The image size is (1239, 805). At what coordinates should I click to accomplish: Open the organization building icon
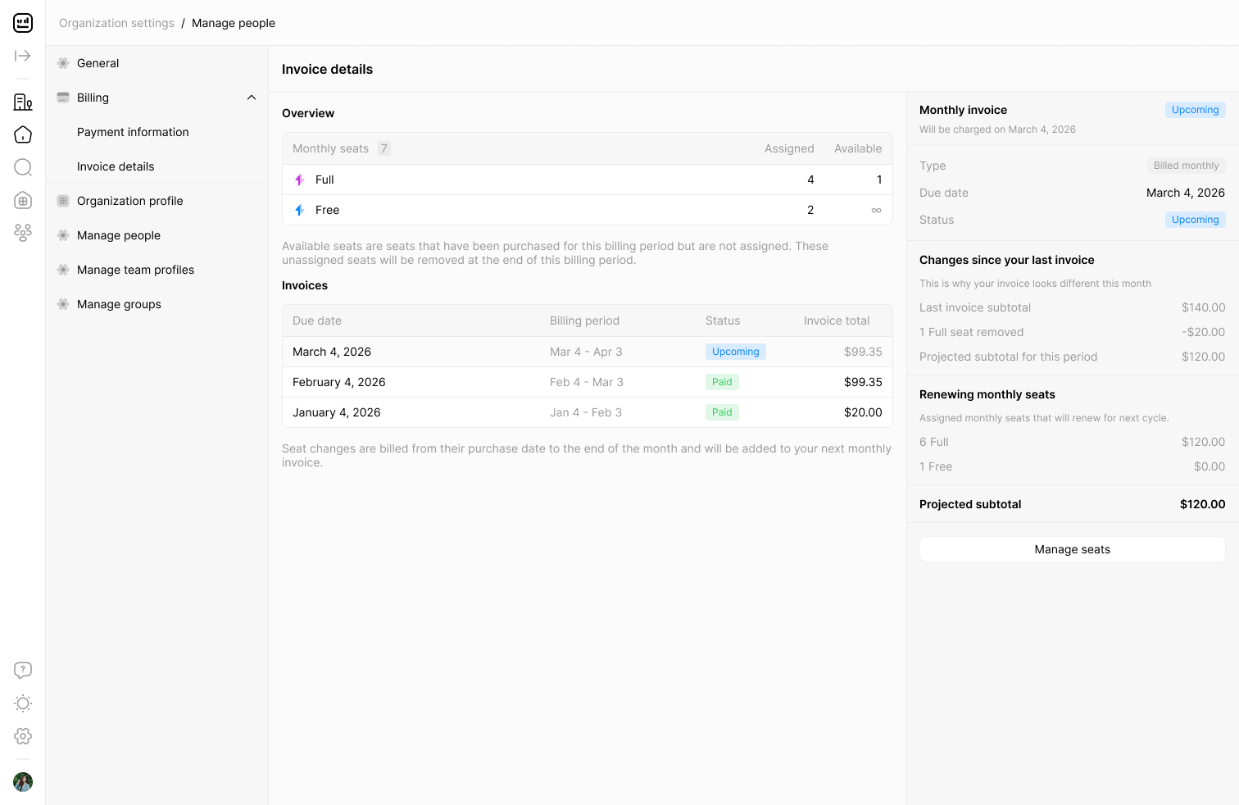point(23,102)
